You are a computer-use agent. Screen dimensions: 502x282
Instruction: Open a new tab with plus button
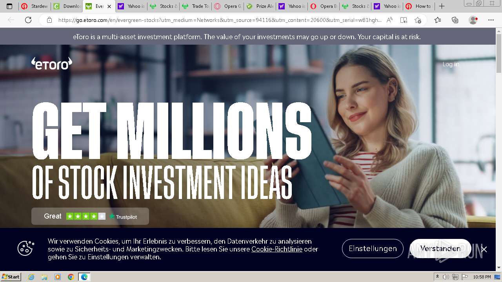tap(442, 6)
